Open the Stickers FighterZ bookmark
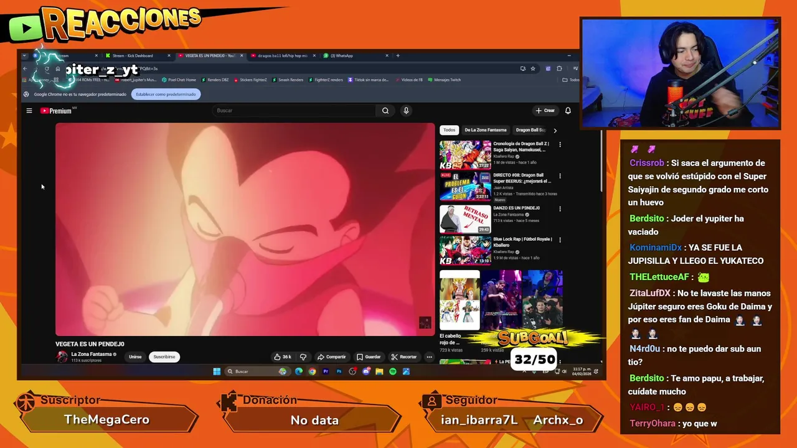Screen dimensions: 797x448 [x=250, y=80]
